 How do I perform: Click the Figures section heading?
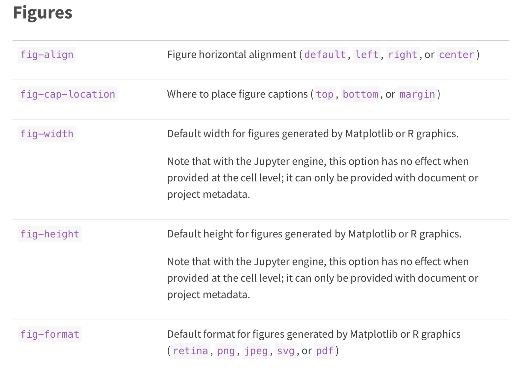coord(43,13)
